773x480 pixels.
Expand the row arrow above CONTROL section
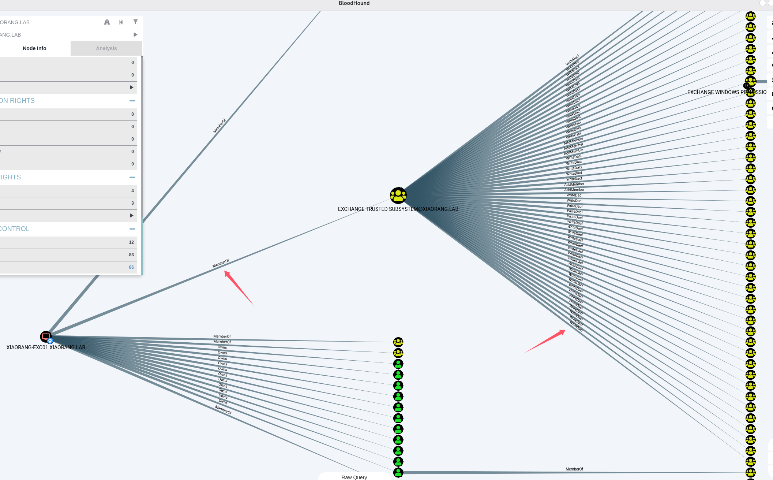tap(131, 216)
